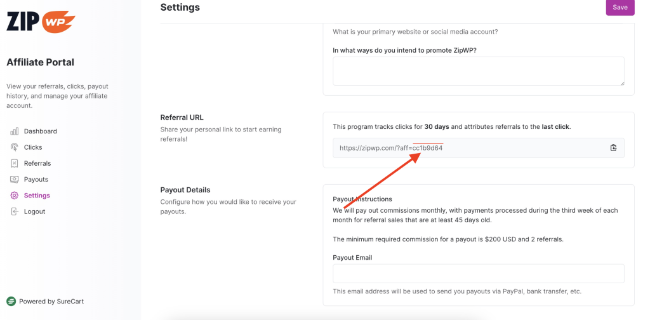
Task: Click the Referrals receipt icon
Action: click(15, 163)
